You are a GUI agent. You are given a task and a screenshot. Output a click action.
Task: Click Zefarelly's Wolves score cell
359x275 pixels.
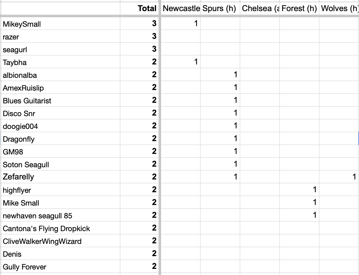[339, 177]
